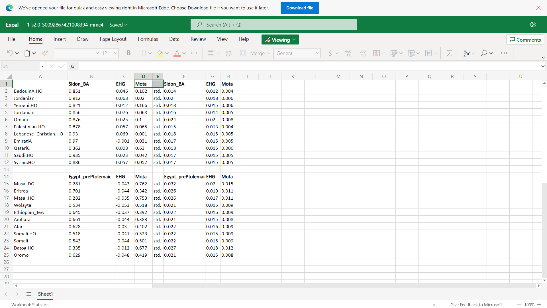Click the Borders icon
The image size is (547, 308).
pos(143,53)
